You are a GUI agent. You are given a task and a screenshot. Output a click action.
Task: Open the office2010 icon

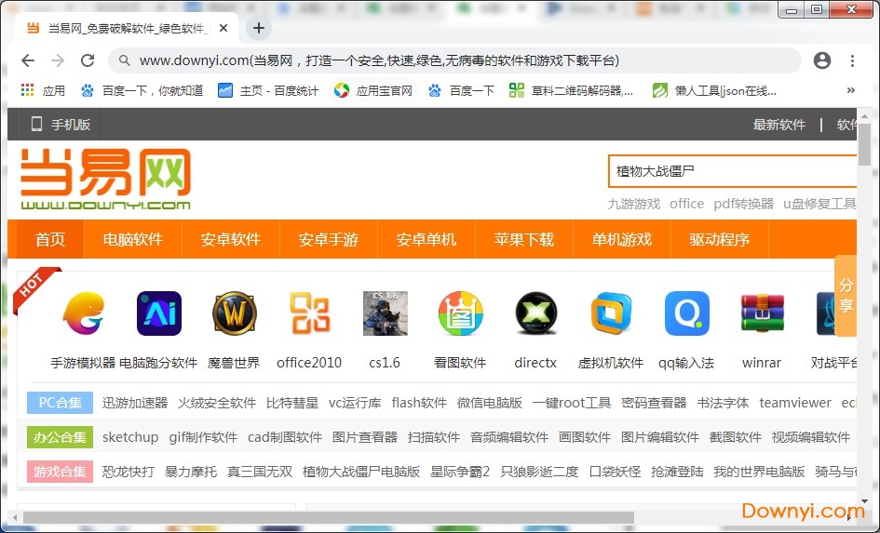[310, 313]
